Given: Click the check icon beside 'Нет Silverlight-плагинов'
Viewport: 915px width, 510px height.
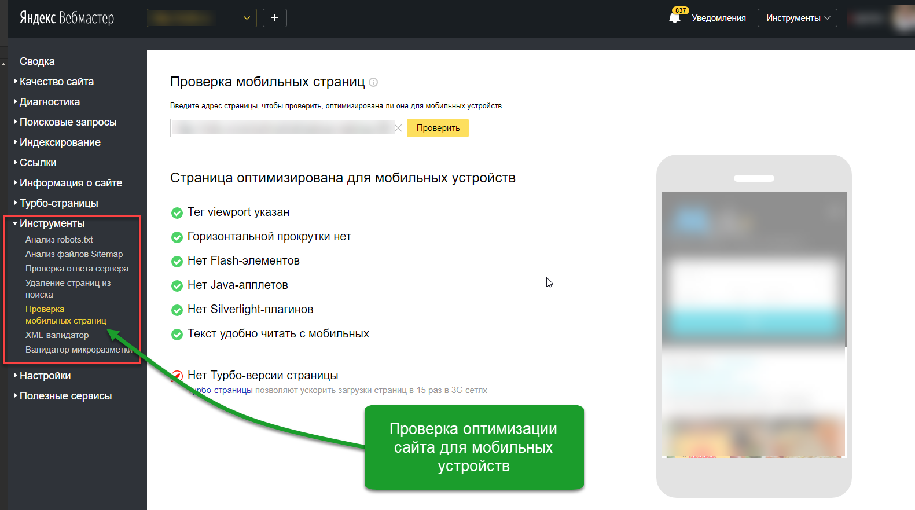Looking at the screenshot, I should [177, 310].
